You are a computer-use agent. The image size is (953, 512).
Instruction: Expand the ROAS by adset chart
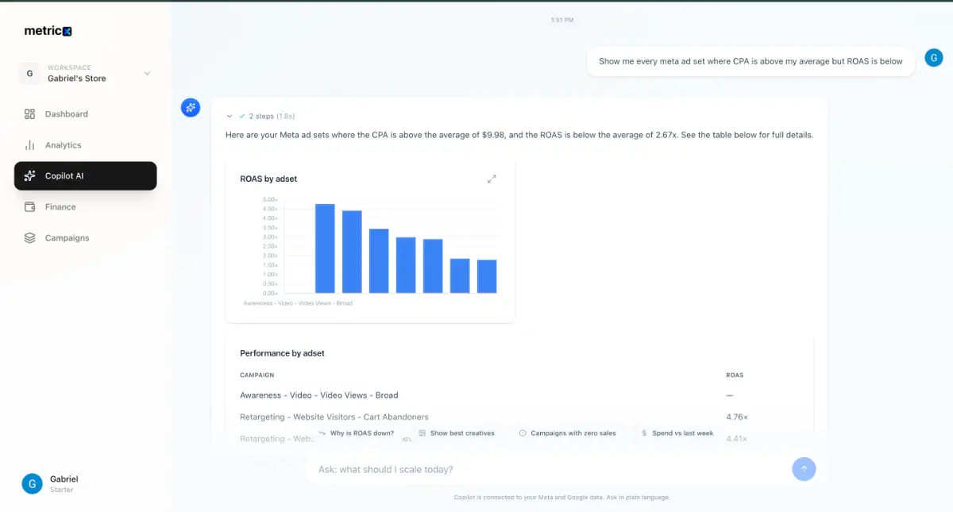[x=492, y=179]
